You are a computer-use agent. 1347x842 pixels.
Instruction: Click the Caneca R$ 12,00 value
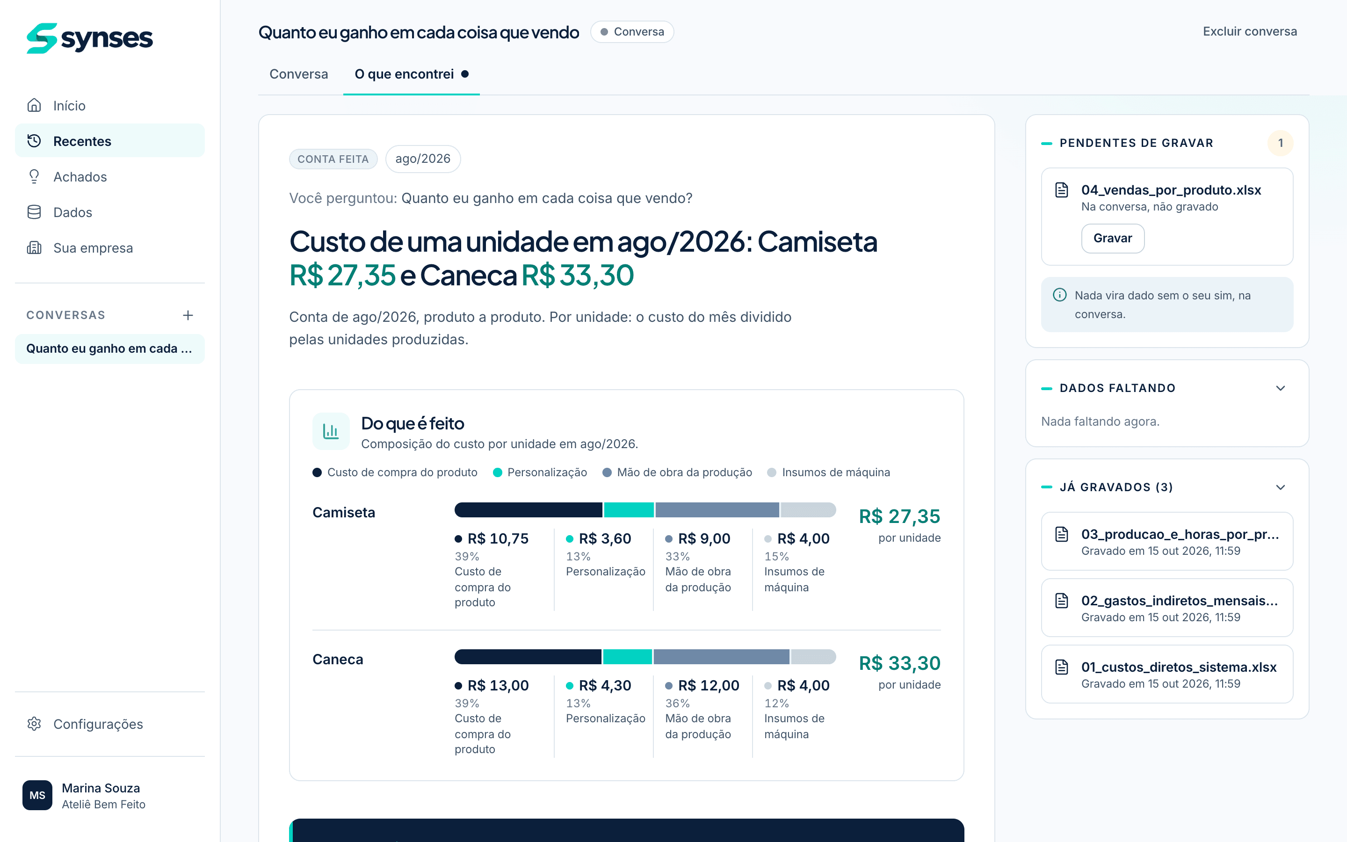[x=709, y=685]
